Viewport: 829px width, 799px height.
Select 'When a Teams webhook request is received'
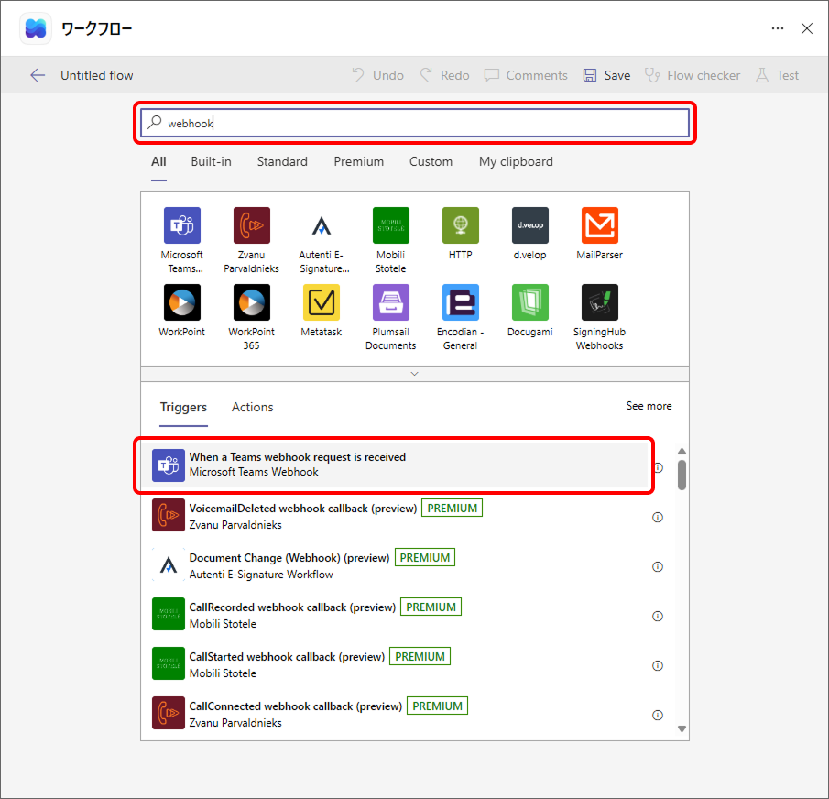click(x=395, y=465)
